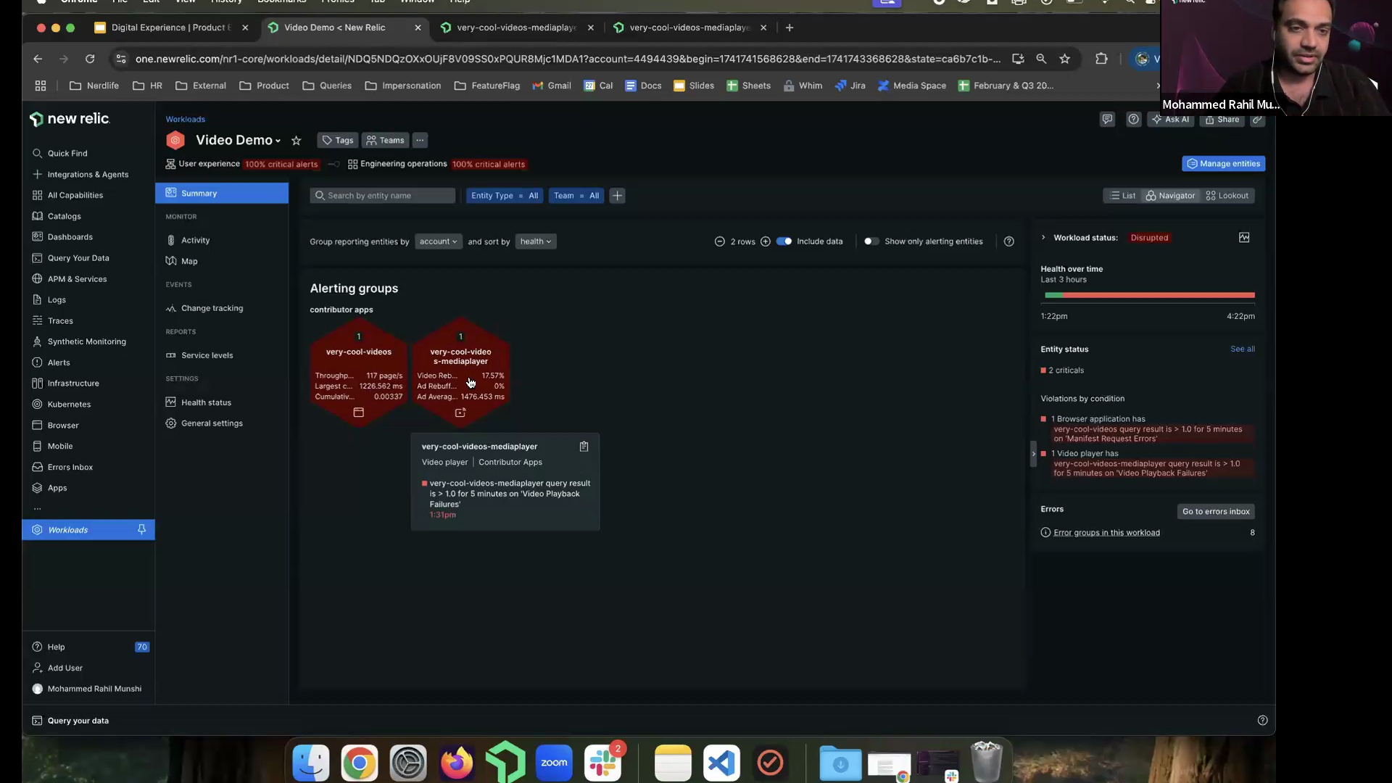1392x783 pixels.
Task: Switch to List view
Action: tap(1122, 196)
